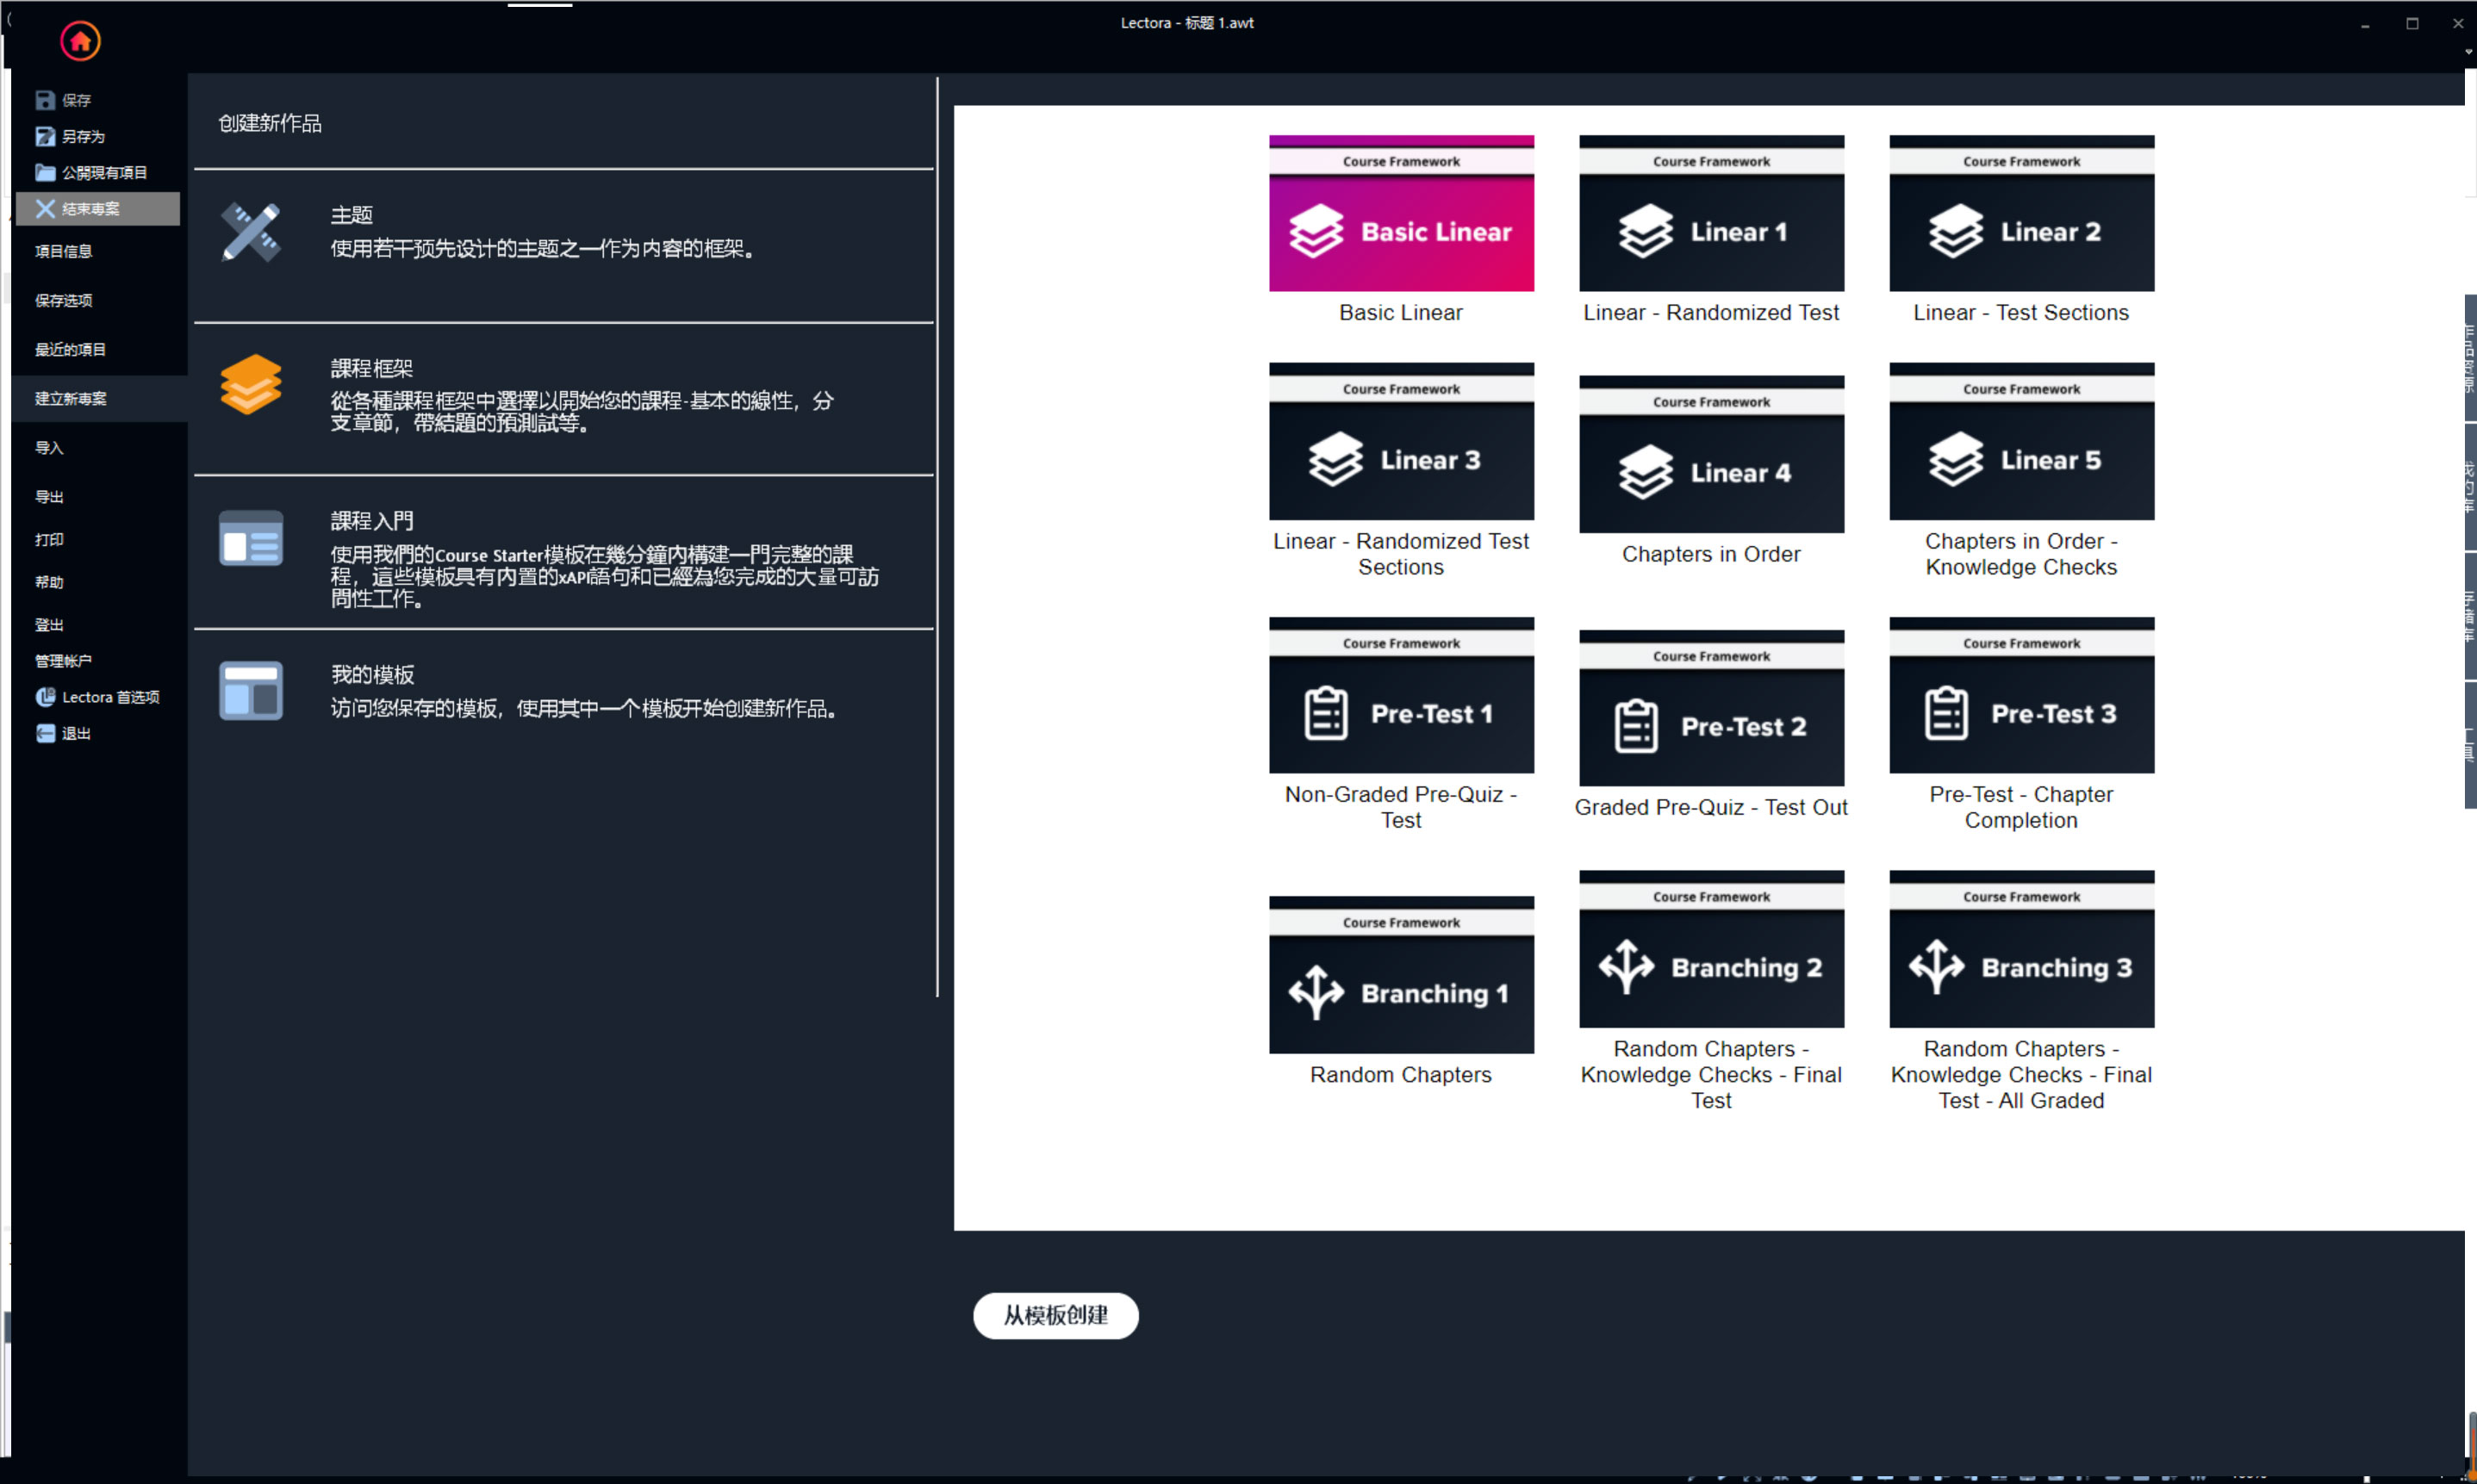The height and width of the screenshot is (1484, 2477).
Task: Select the Linear 1 framework thumbnail
Action: [x=1711, y=213]
